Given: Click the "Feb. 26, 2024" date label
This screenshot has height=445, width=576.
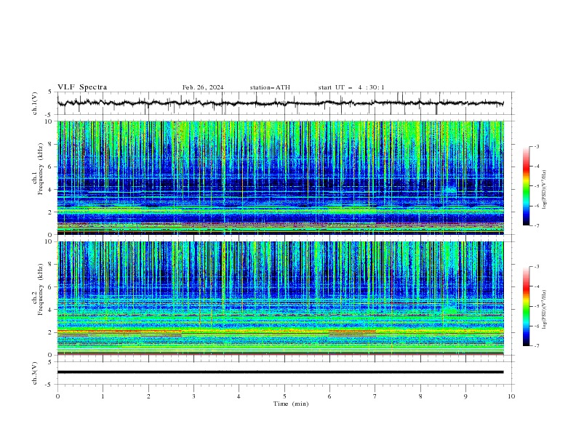Looking at the screenshot, I should (203, 87).
